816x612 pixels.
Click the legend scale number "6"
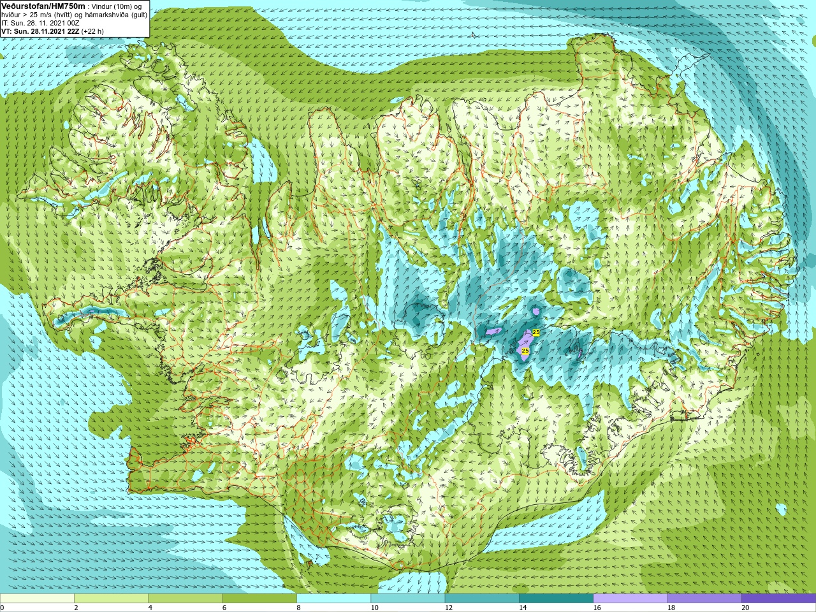pyautogui.click(x=224, y=608)
